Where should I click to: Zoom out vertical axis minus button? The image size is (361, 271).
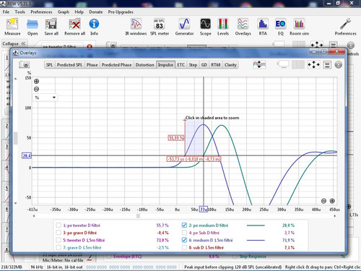tap(36, 89)
